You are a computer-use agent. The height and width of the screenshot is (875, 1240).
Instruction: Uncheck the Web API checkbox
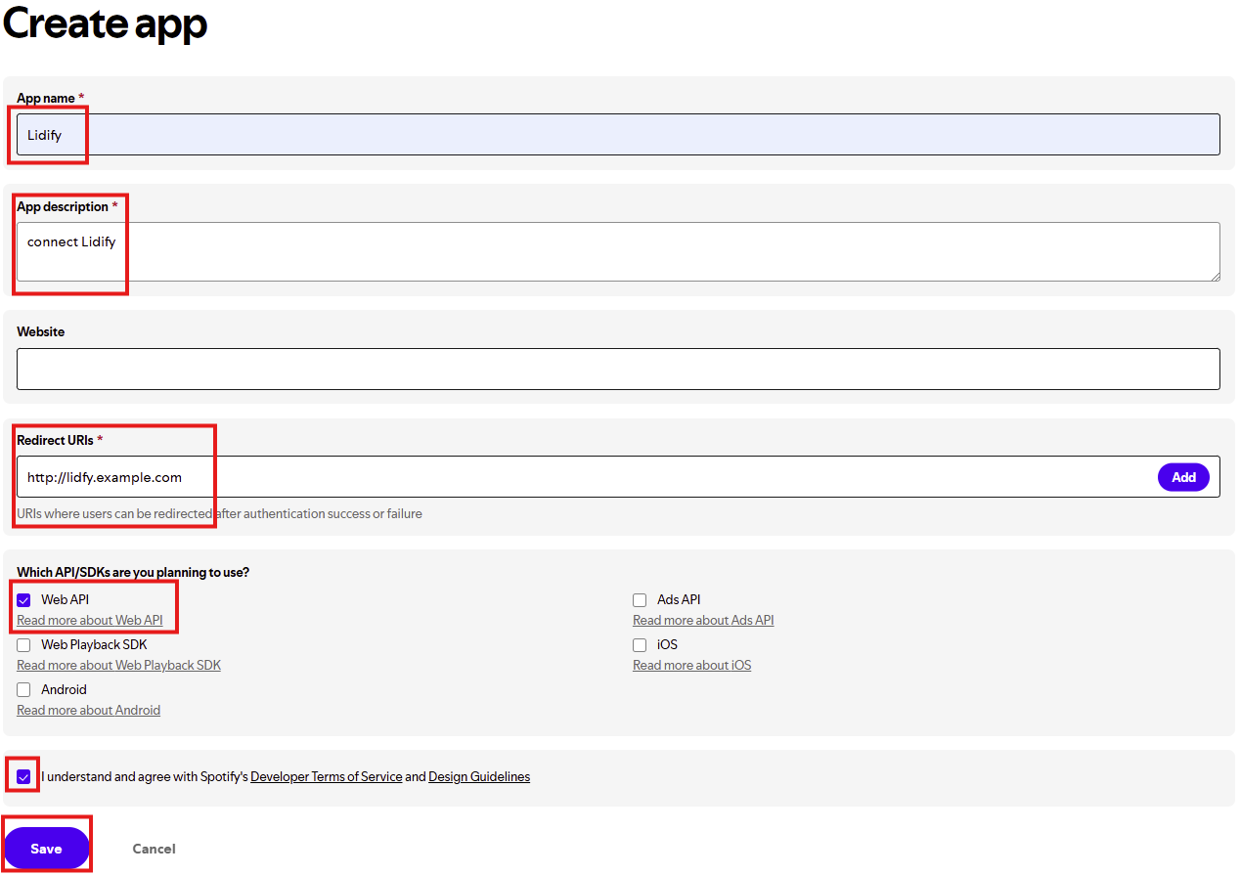[23, 600]
